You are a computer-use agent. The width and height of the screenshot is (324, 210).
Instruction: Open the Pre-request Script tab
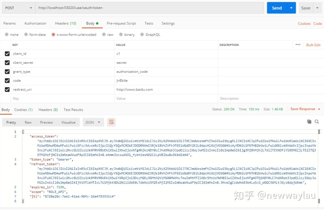pyautogui.click(x=121, y=23)
